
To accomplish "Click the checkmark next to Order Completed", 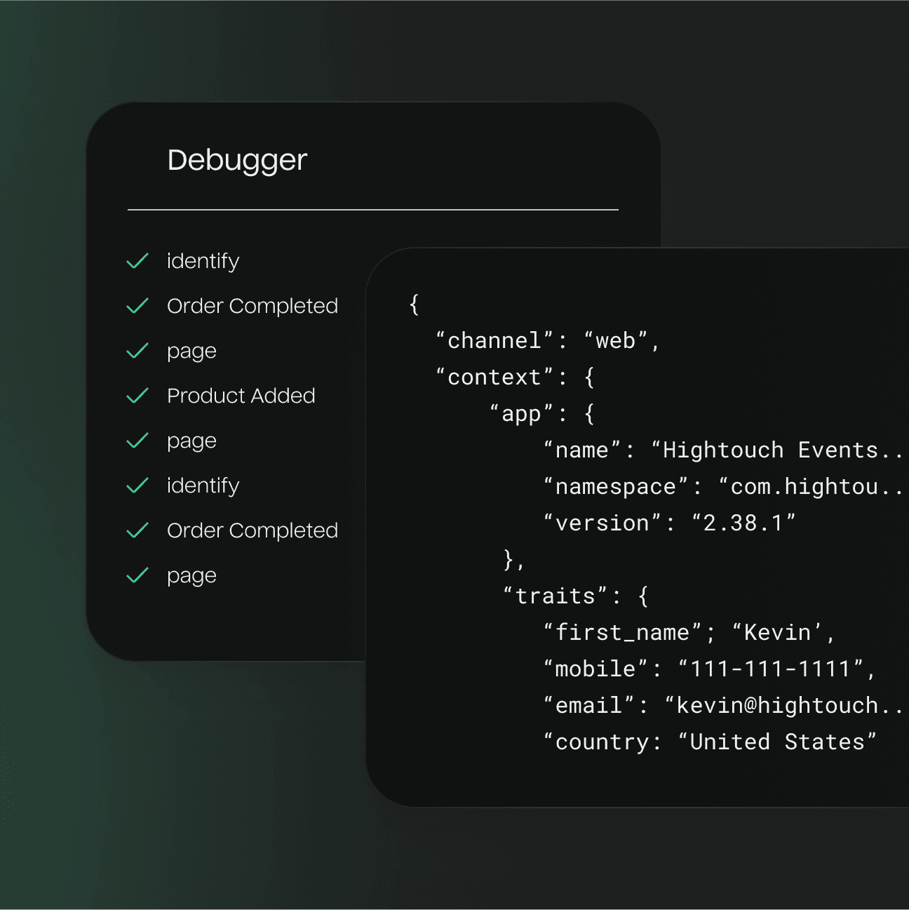I will point(138,305).
